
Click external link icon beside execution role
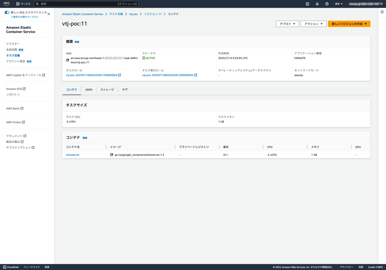click(x=196, y=75)
